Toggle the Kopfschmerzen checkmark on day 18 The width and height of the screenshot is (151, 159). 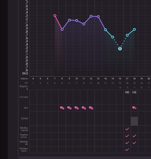(x=134, y=136)
